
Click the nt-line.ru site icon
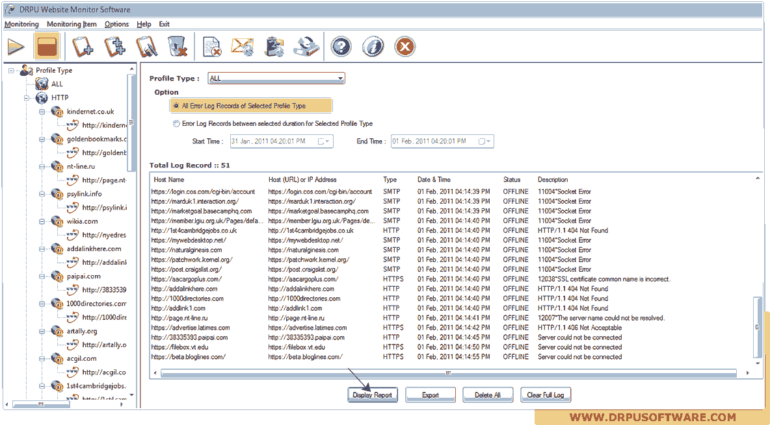(x=57, y=166)
